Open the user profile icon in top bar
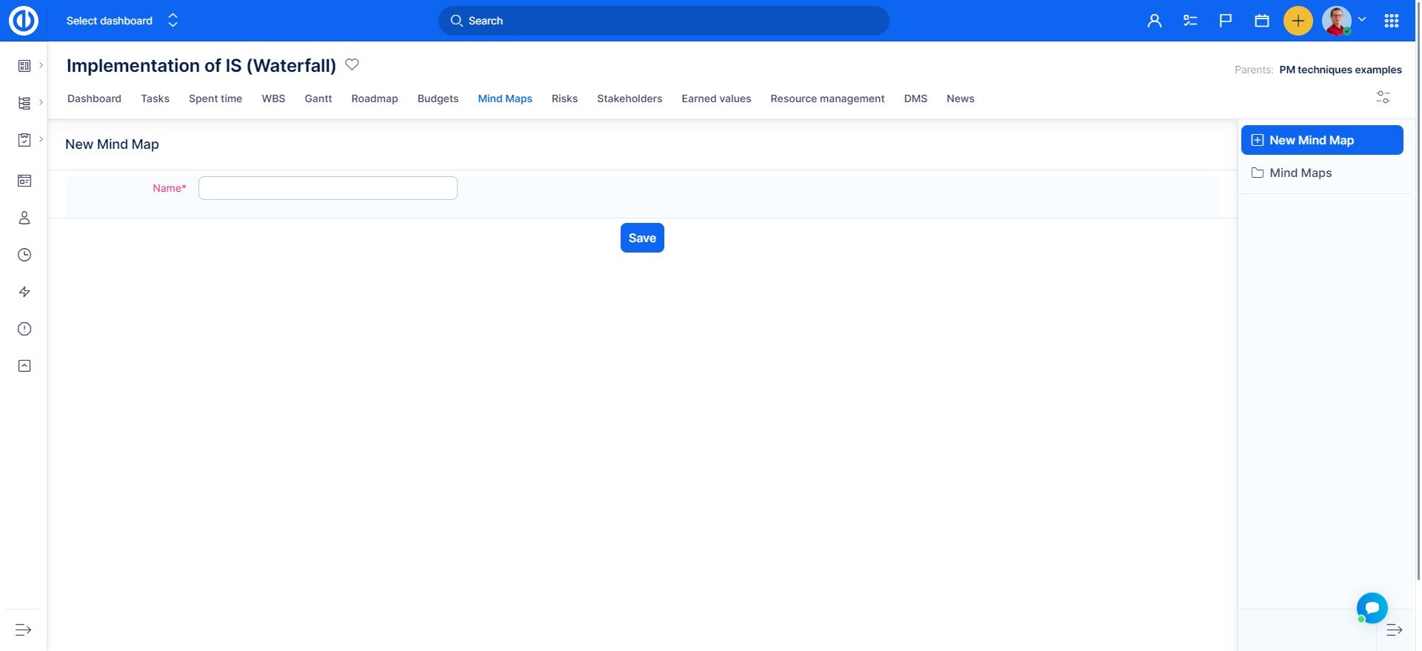The width and height of the screenshot is (1422, 651). (1154, 21)
